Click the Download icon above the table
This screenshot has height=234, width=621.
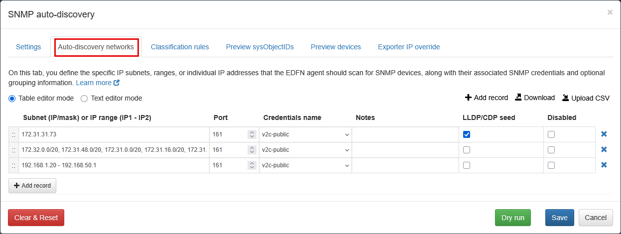(x=518, y=98)
